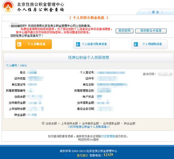Click the 查询日期 value field

[x=165, y=74]
